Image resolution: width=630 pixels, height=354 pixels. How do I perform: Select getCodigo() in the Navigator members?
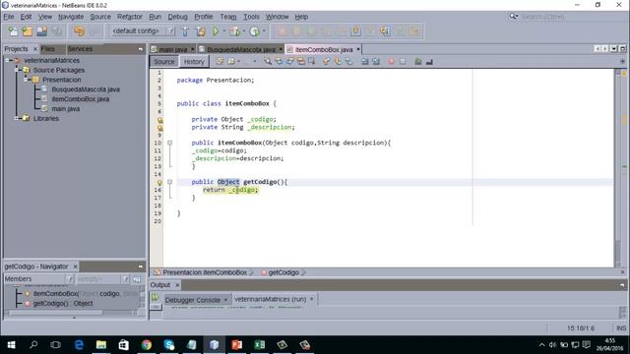pos(63,304)
